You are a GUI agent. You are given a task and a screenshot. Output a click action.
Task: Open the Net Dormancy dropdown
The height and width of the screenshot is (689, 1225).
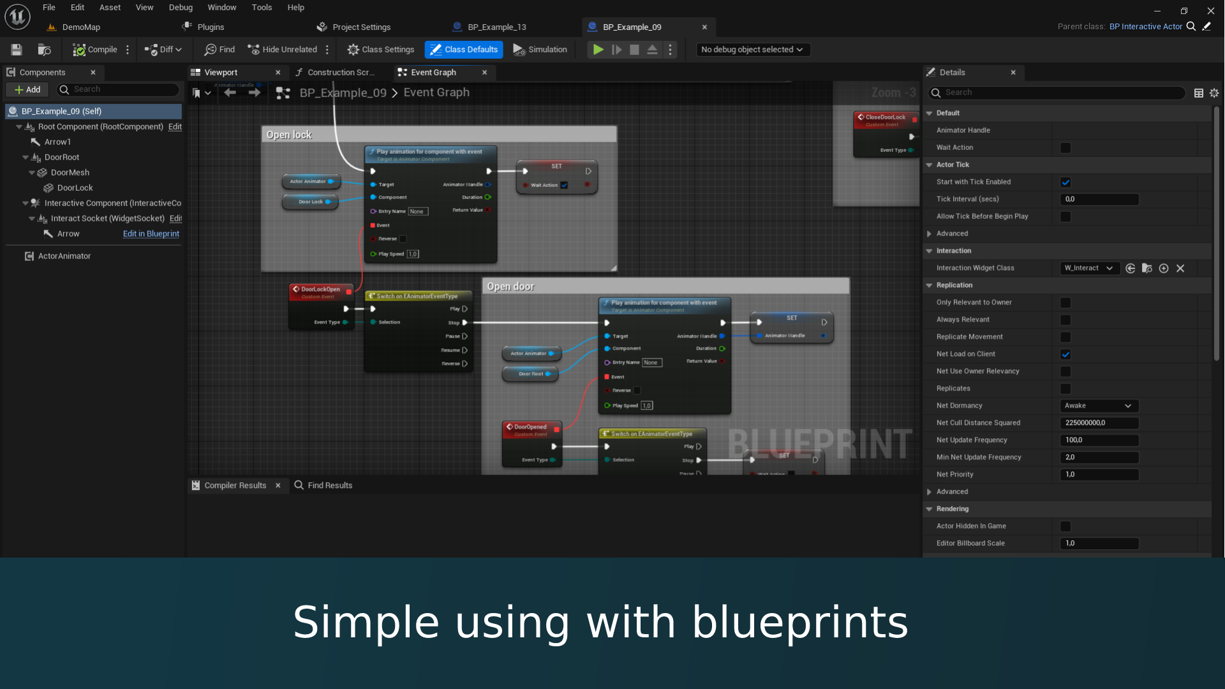tap(1099, 406)
